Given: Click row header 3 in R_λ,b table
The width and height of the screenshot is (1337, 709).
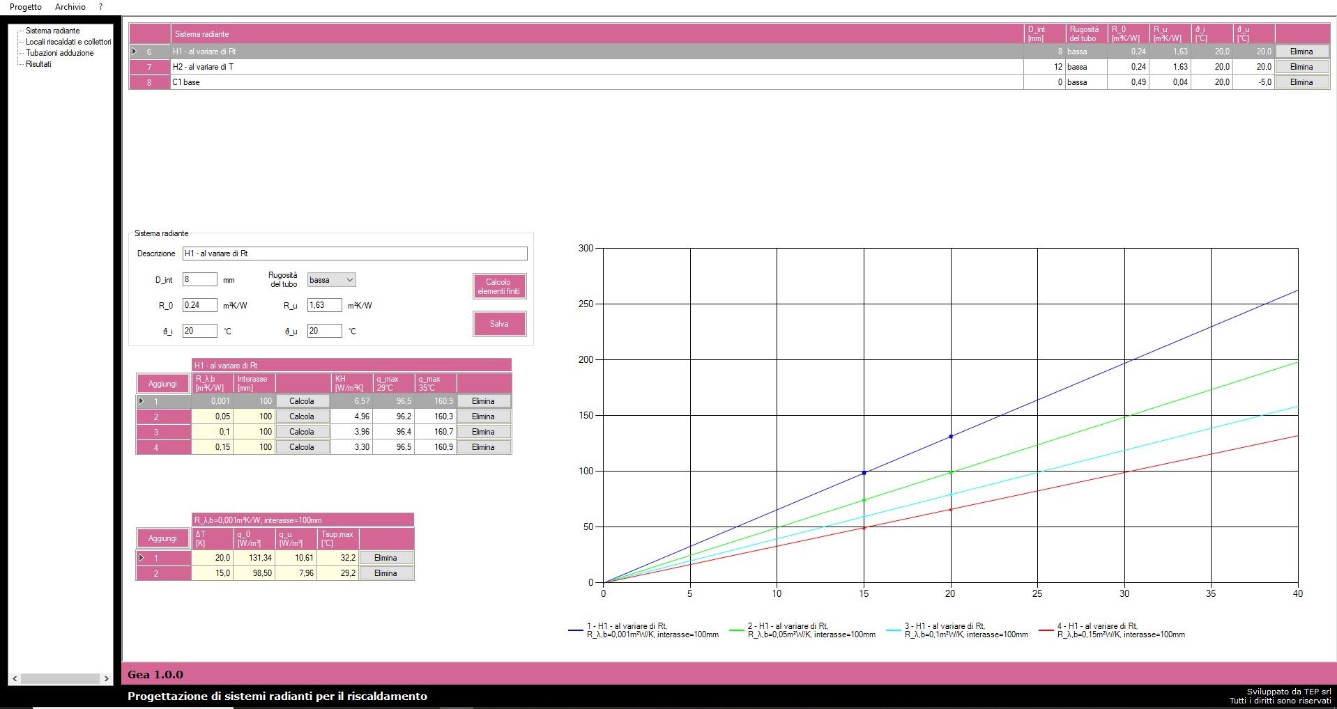Looking at the screenshot, I should pyautogui.click(x=163, y=432).
